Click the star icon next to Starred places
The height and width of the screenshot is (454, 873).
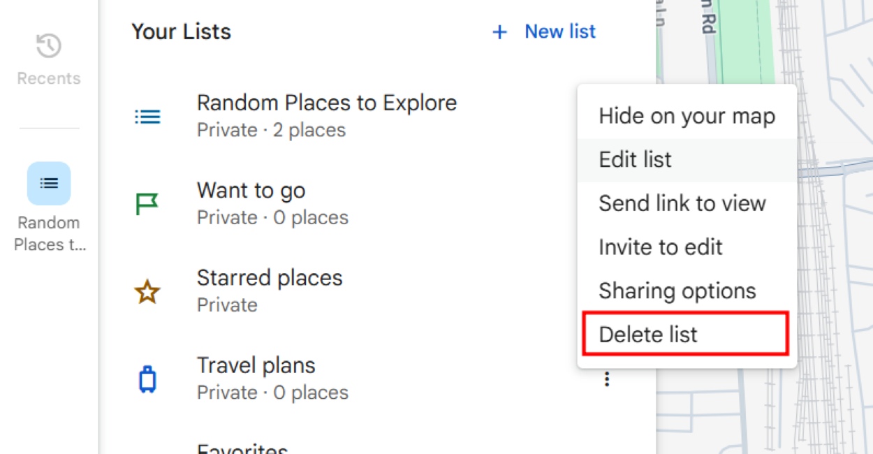(x=147, y=291)
